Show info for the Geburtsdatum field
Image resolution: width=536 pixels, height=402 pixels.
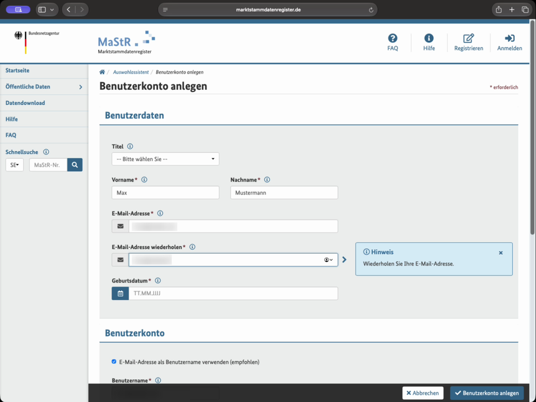tap(157, 280)
